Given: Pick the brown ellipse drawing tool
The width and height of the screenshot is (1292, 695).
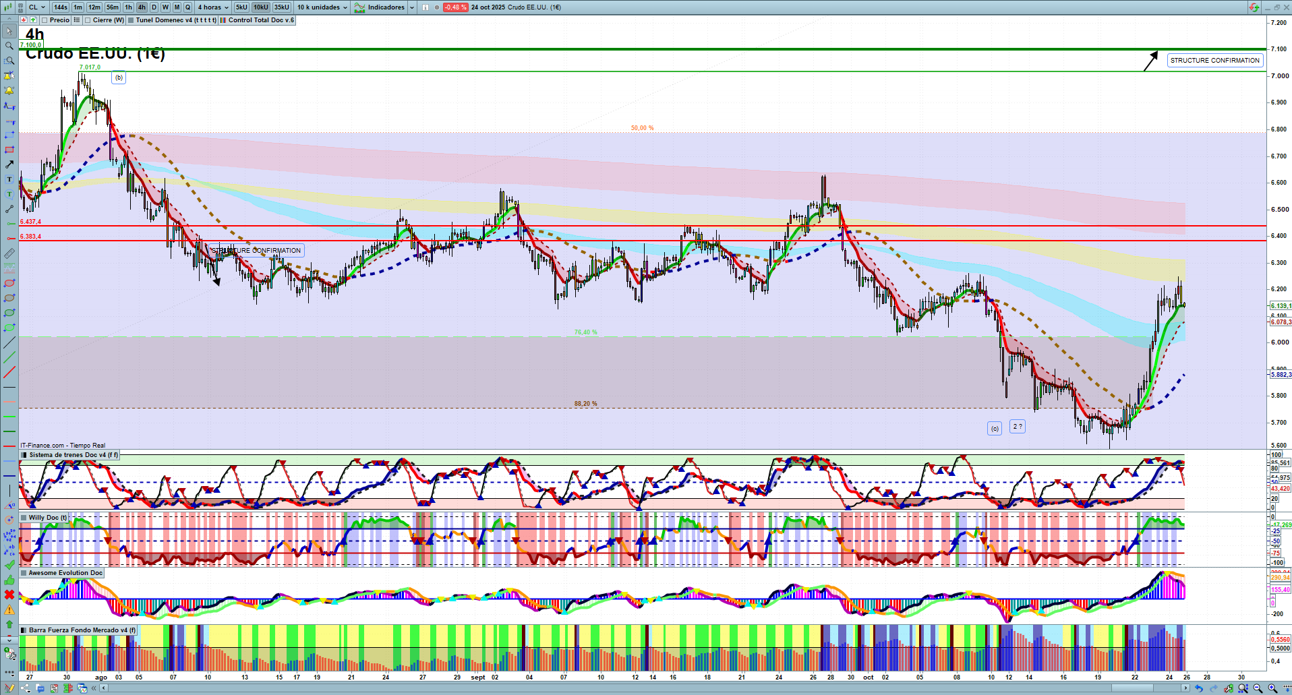Looking at the screenshot, I should 9,298.
